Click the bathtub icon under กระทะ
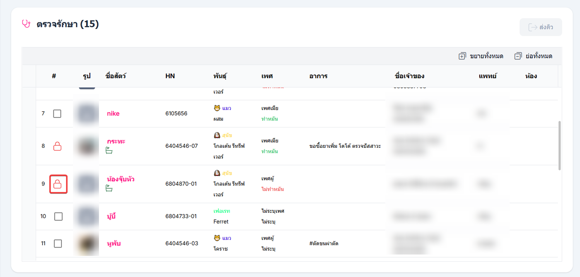Screen dimensions: 580x277 [x=109, y=151]
